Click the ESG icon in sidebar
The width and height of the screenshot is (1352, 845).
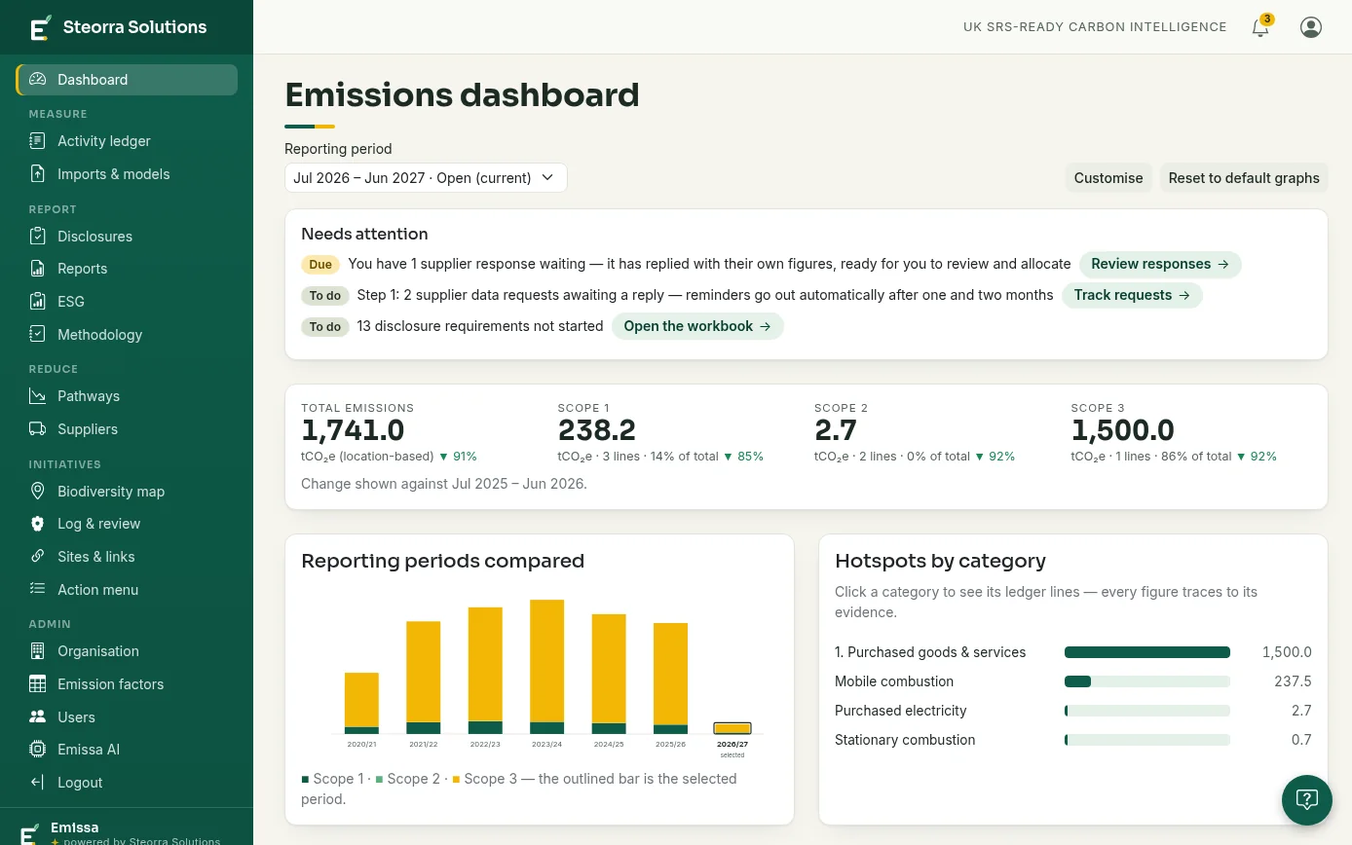click(38, 302)
